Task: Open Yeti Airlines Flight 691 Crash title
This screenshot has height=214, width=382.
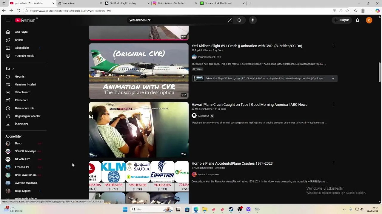Action: (247, 46)
